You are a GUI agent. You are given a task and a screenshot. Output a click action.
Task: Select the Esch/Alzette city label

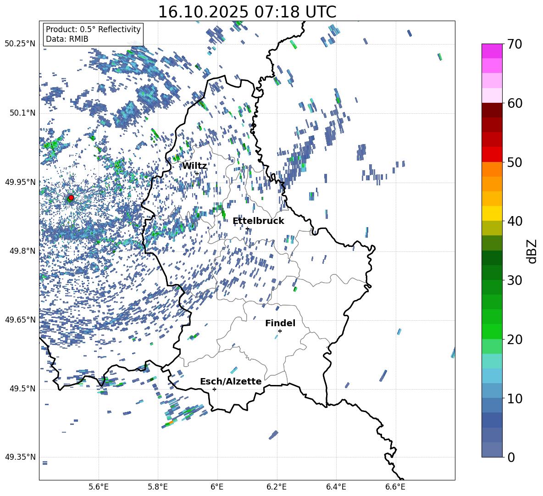231,381
